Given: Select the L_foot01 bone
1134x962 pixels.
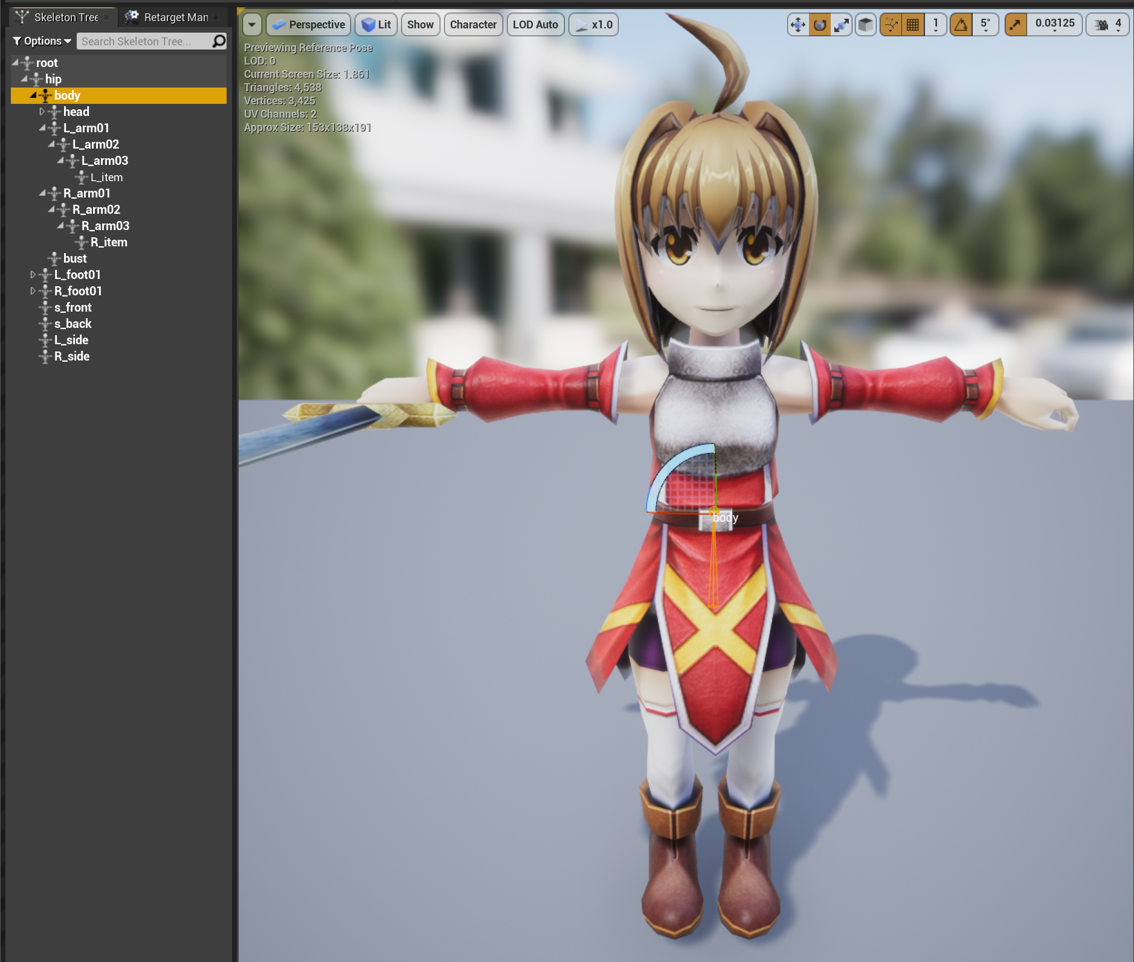Looking at the screenshot, I should tap(77, 275).
